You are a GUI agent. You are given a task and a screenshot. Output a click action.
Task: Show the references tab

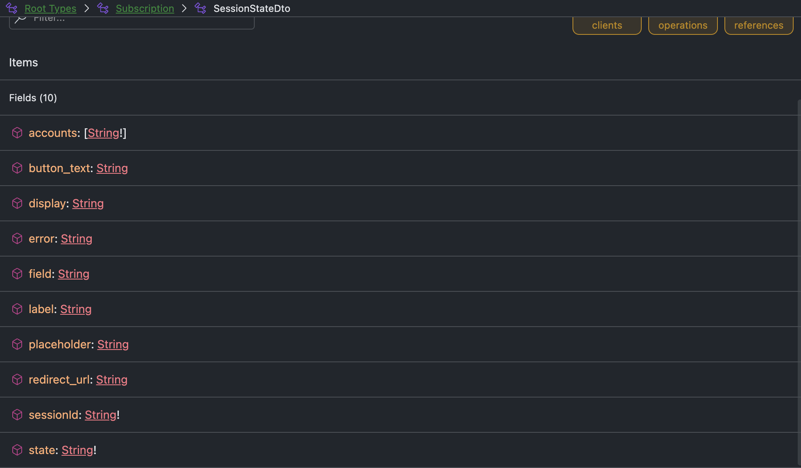[758, 25]
